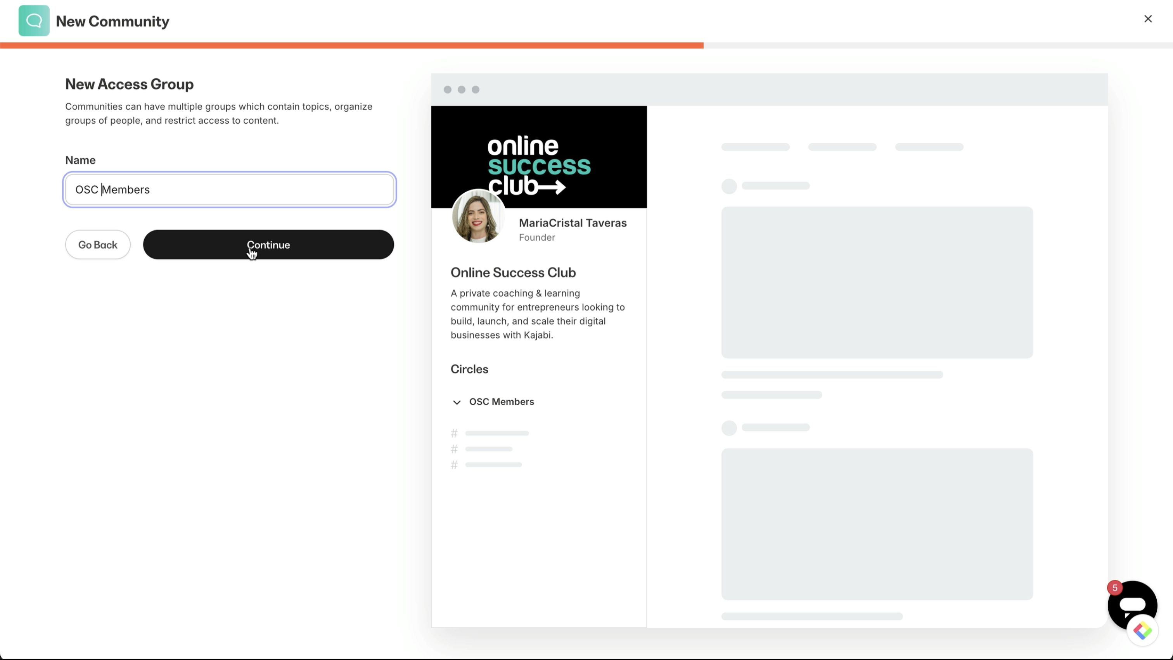Click the Online Success Club community title
The width and height of the screenshot is (1173, 660).
point(513,272)
